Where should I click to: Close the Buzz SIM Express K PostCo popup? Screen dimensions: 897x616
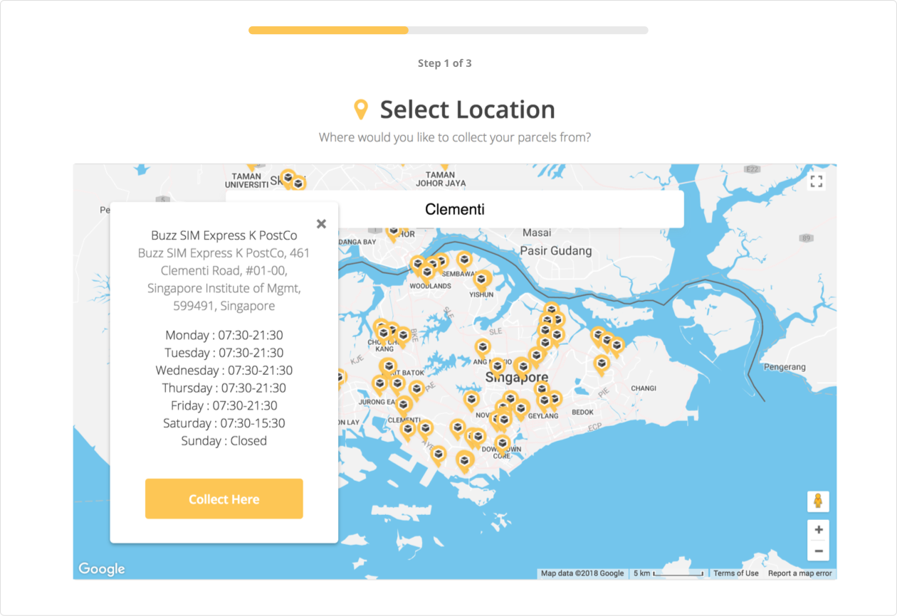(321, 224)
